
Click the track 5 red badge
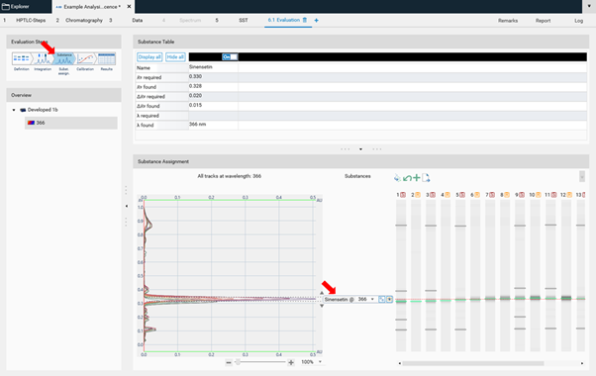[462, 195]
